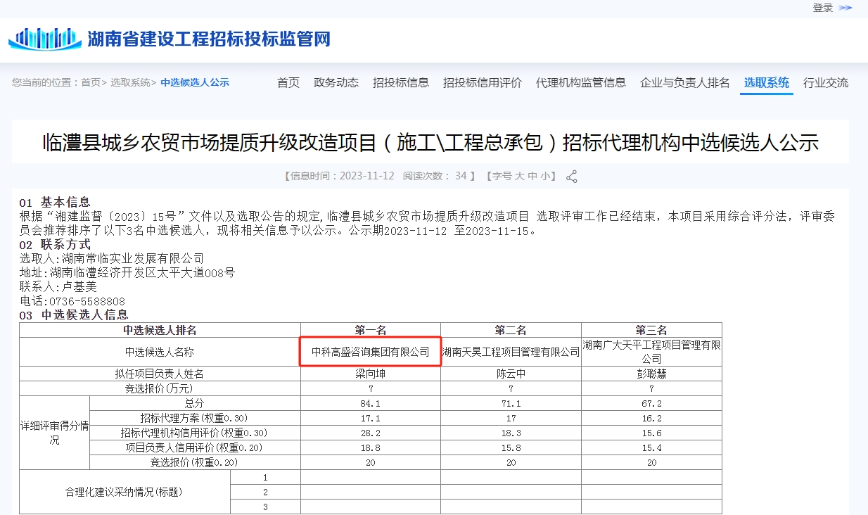Click total score 67.2
The width and height of the screenshot is (868, 515).
point(651,403)
